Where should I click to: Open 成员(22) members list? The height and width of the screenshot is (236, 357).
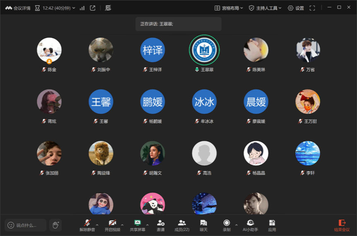click(182, 225)
